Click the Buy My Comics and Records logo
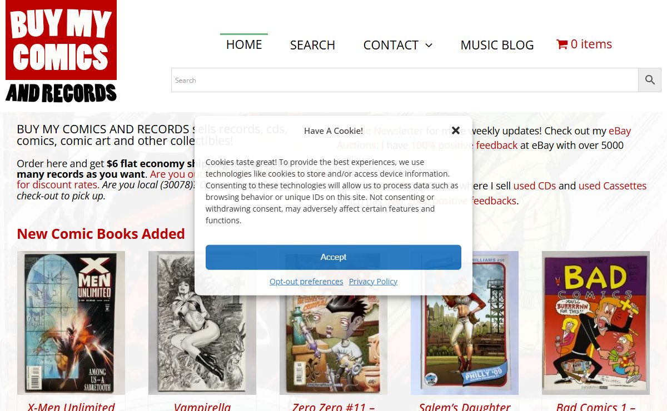The image size is (667, 411). [61, 52]
